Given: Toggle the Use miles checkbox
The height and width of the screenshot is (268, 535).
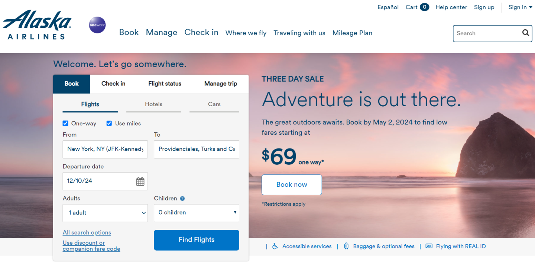Looking at the screenshot, I should point(109,124).
